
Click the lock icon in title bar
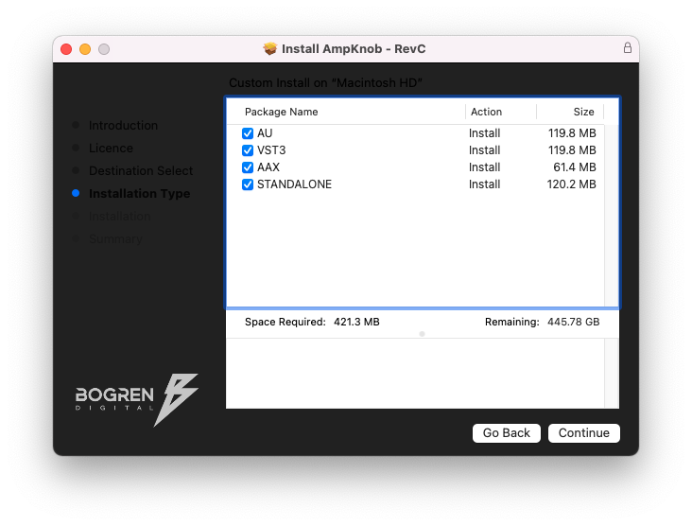pos(627,47)
